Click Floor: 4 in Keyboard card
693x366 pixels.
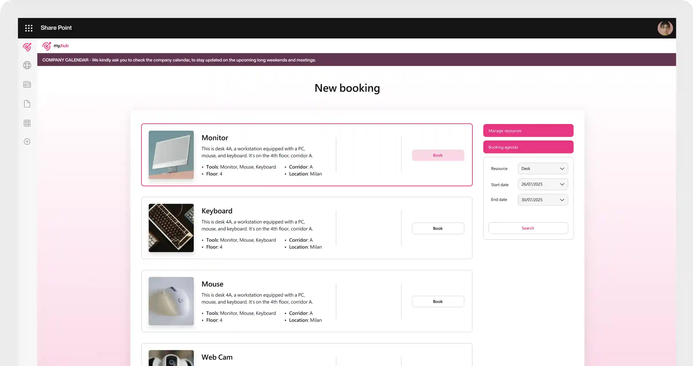coord(214,247)
